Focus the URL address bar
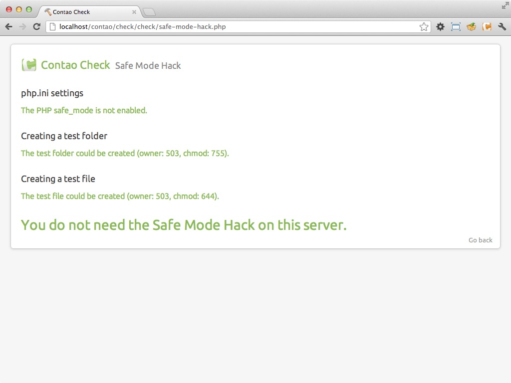 point(238,27)
